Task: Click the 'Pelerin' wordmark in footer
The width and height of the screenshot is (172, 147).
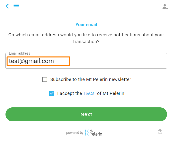Action: [96, 134]
